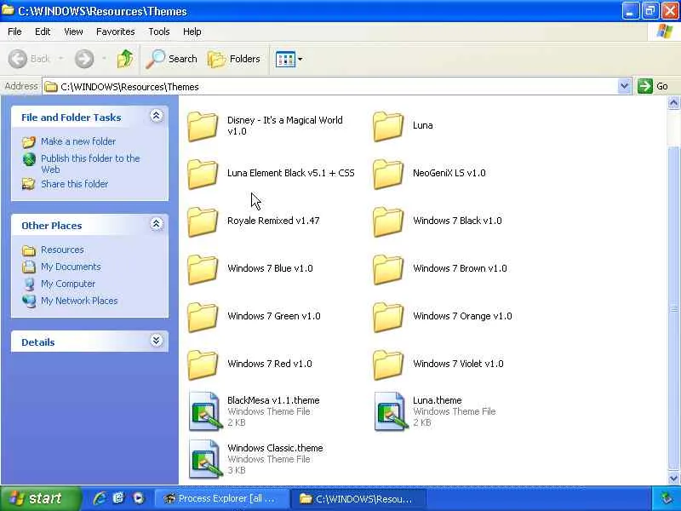681x511 pixels.
Task: Click the BlackMesa v1.1.theme file name
Action: [273, 399]
